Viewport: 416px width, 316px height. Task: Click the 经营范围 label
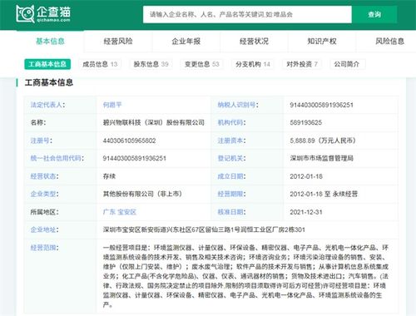pyautogui.click(x=44, y=248)
